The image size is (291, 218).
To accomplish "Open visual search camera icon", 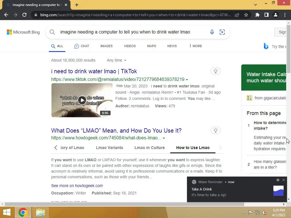I will point(222,32).
